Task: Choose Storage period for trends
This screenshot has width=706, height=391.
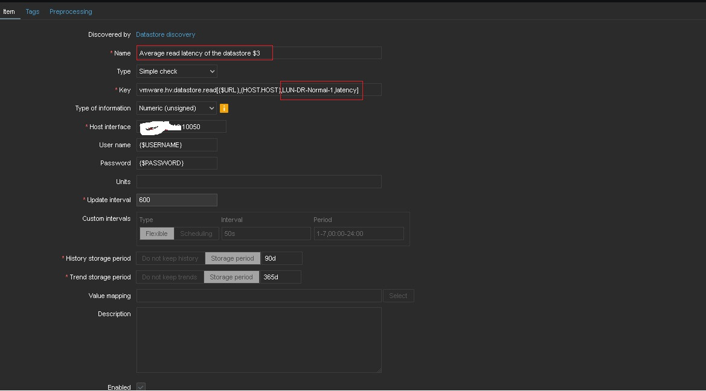Action: tap(231, 277)
